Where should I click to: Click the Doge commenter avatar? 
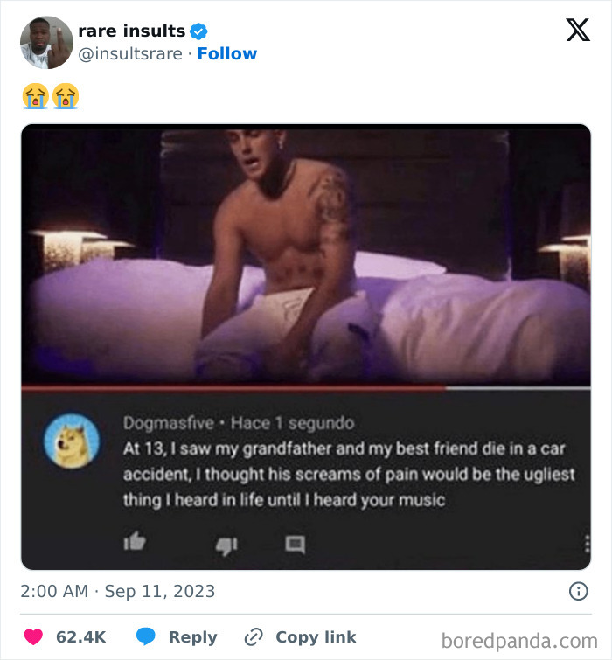[71, 441]
